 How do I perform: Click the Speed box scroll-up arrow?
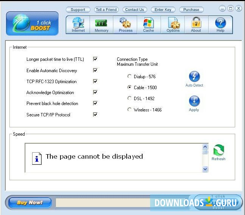coord(205,147)
